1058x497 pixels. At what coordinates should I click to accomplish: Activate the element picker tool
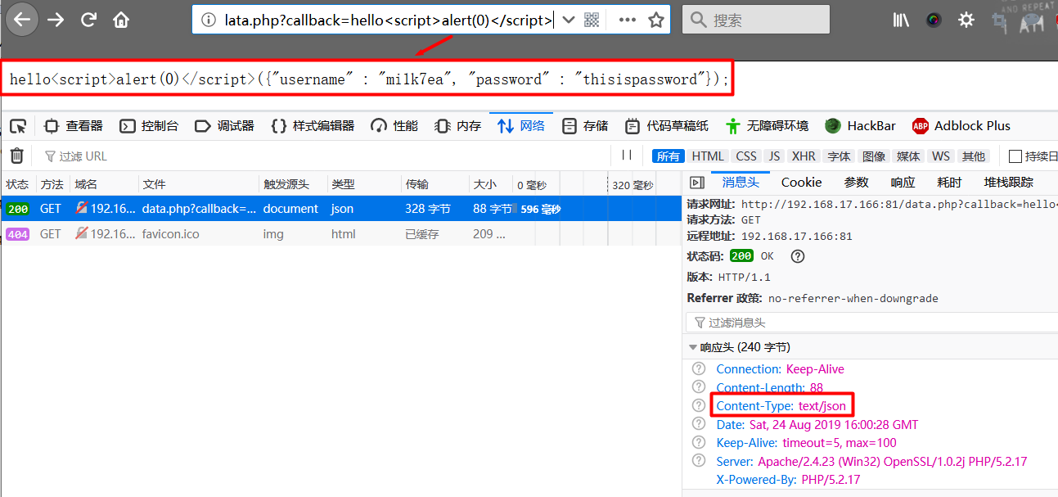click(18, 126)
